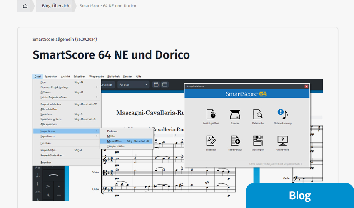Create a Leere Partitur

235,141
